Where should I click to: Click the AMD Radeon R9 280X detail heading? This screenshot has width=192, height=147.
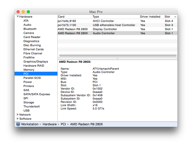tap(75, 62)
